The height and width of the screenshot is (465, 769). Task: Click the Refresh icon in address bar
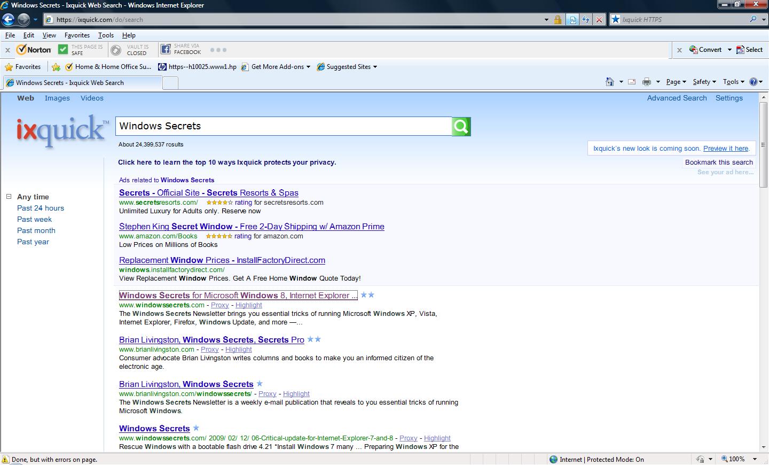pyautogui.click(x=586, y=20)
